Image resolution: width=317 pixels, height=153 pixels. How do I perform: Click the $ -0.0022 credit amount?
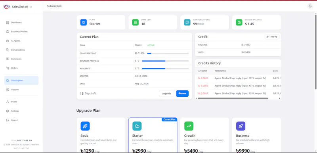click(203, 86)
